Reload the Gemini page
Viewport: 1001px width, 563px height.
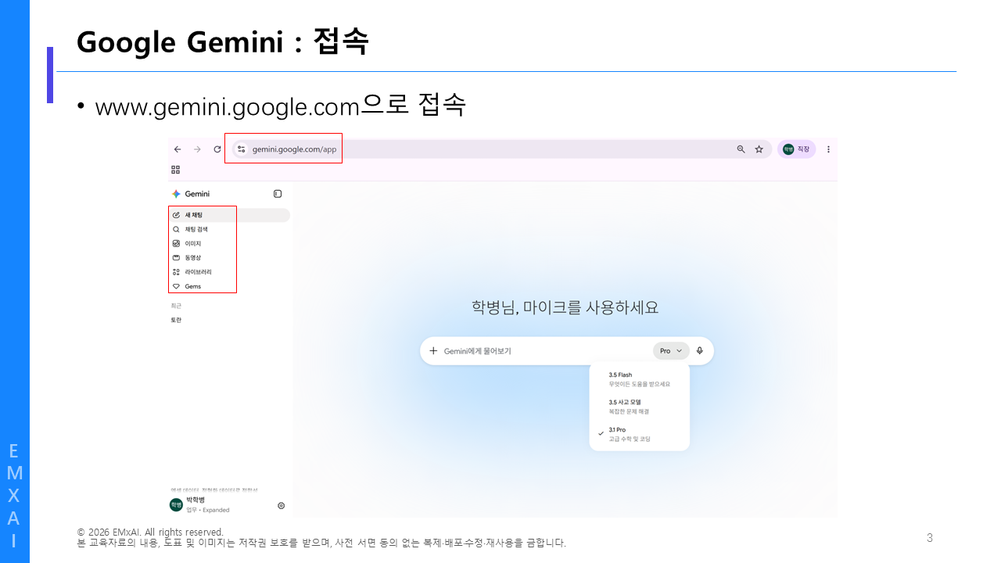[x=217, y=149]
